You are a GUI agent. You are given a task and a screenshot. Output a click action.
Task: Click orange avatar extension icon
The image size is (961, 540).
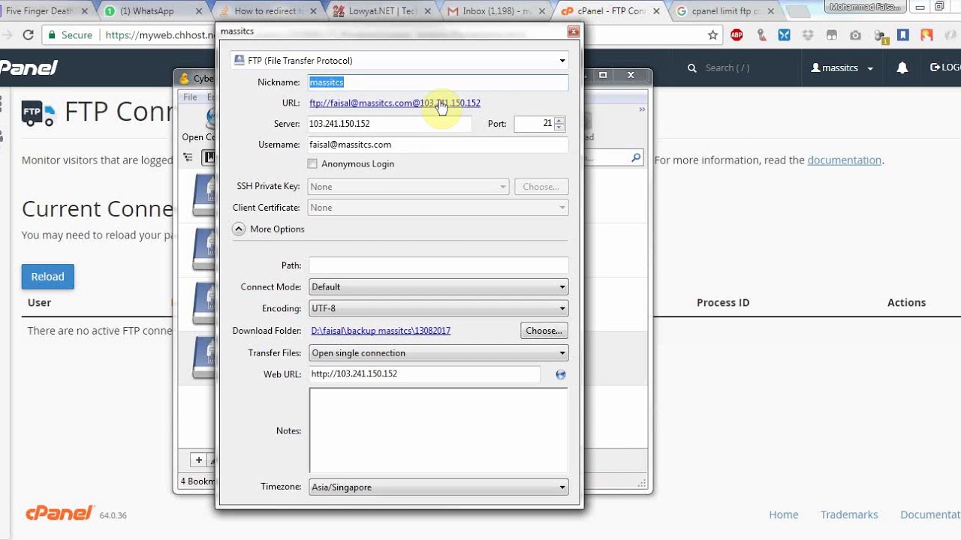(927, 34)
